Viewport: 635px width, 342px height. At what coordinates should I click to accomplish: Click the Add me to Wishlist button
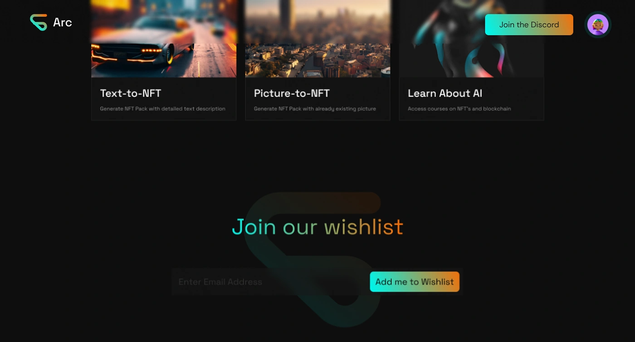(415, 282)
